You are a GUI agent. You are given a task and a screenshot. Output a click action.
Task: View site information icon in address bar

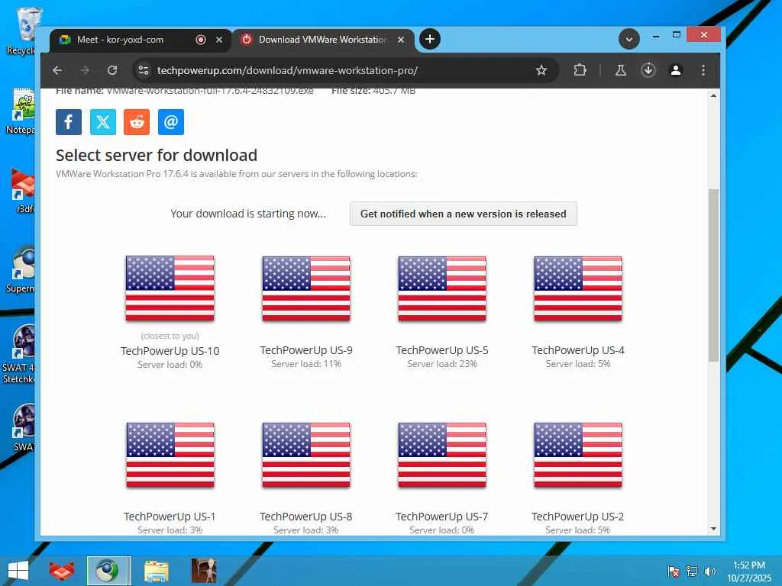coord(144,70)
